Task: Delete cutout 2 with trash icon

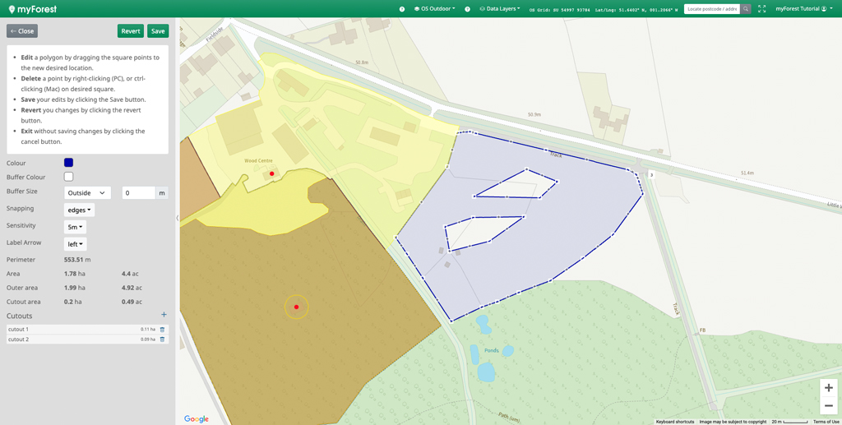Action: pos(162,340)
